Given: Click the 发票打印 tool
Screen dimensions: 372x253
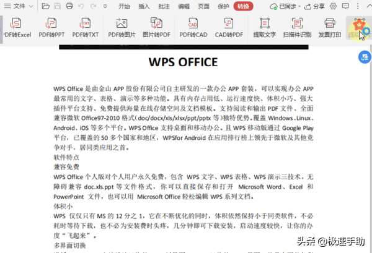Looking at the screenshot, I should point(330,28).
